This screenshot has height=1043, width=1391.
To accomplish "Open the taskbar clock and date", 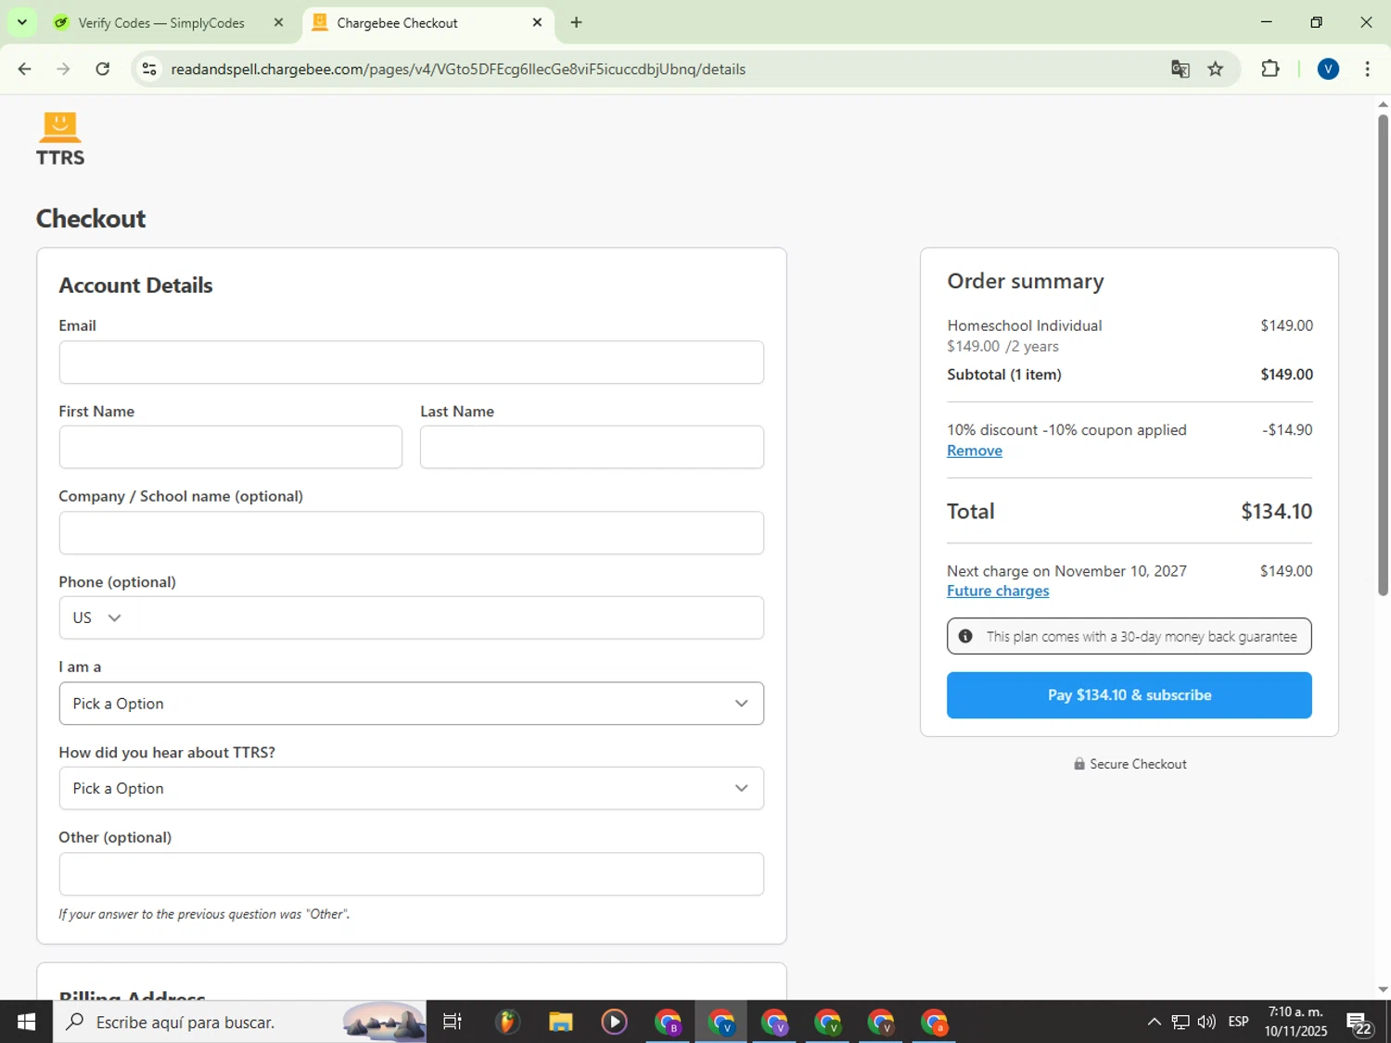I will point(1295,1022).
